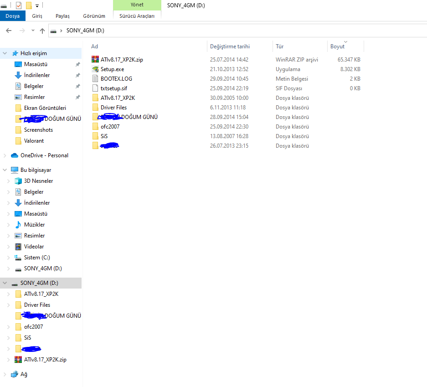Select the SiS folder in file list

click(104, 136)
